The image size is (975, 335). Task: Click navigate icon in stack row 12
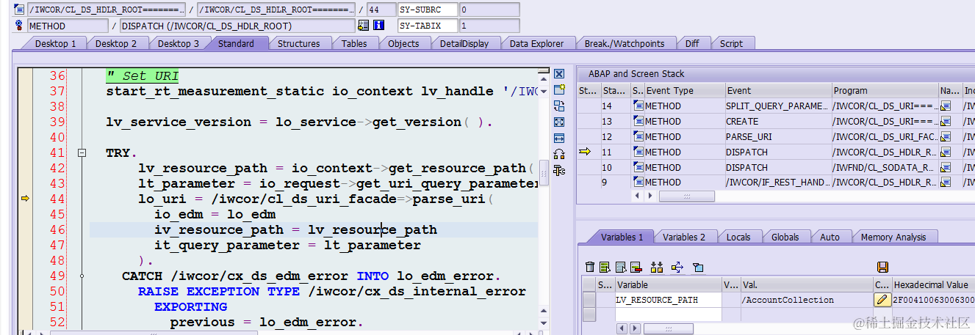point(946,136)
